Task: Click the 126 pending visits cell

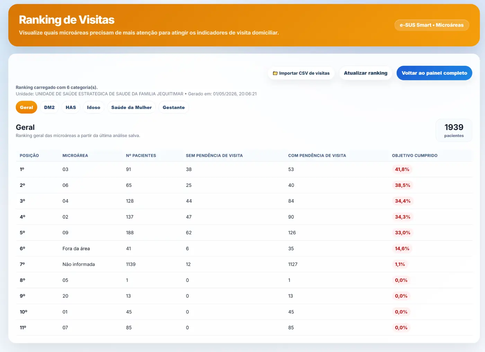Action: [x=292, y=233]
